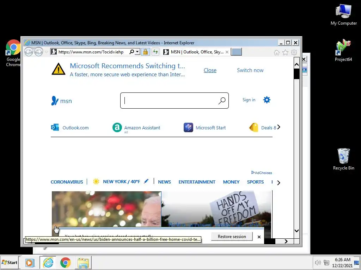The image size is (361, 270).
Task: Click the vertical scrollbar down arrow
Action: pos(296,231)
